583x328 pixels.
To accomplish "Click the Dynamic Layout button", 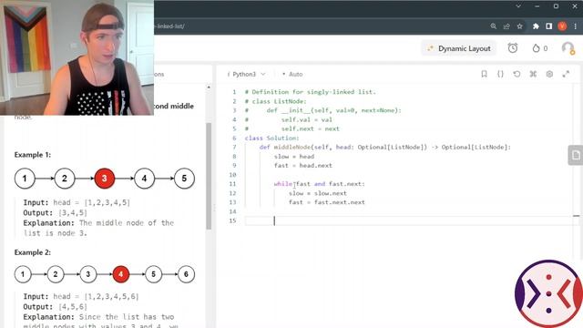I will point(458,48).
